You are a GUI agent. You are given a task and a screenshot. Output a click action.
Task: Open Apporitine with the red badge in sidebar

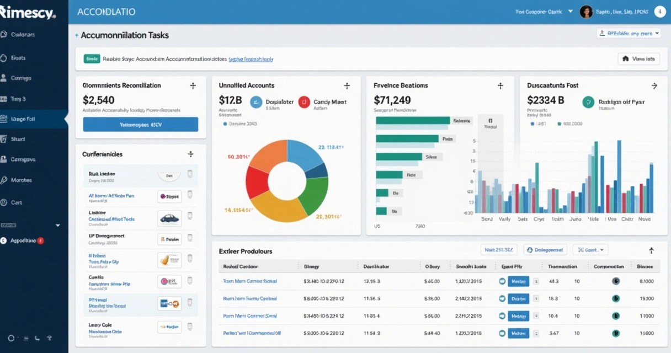[x=23, y=241]
